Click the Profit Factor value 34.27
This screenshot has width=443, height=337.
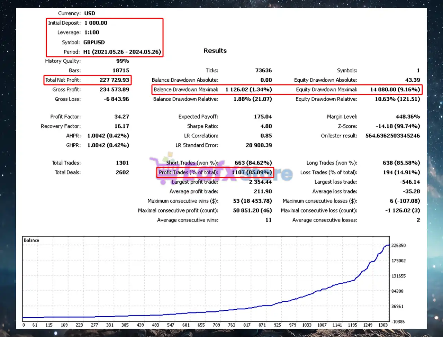[121, 117]
